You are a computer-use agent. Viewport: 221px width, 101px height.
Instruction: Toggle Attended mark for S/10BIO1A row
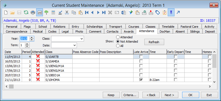pos(38,75)
